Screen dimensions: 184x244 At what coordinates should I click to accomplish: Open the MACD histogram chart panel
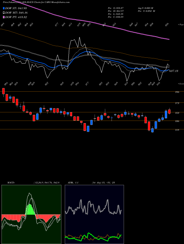pyautogui.click(x=31, y=214)
